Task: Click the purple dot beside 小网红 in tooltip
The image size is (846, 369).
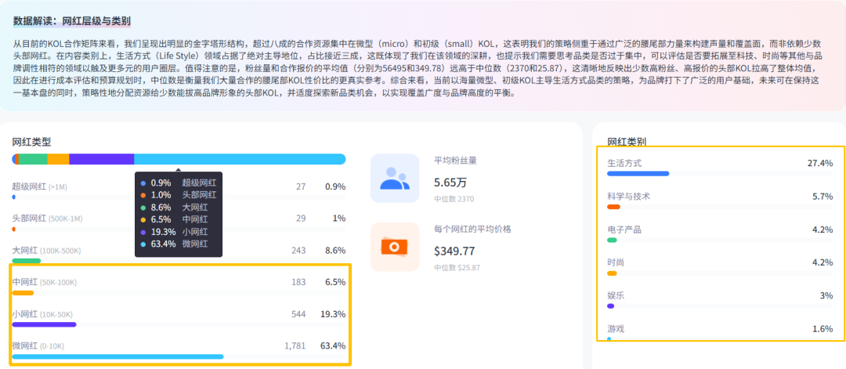Action: 143,232
